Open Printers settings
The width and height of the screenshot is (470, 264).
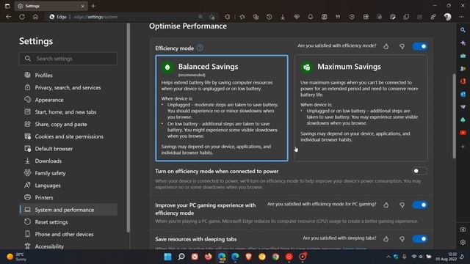click(x=68, y=197)
